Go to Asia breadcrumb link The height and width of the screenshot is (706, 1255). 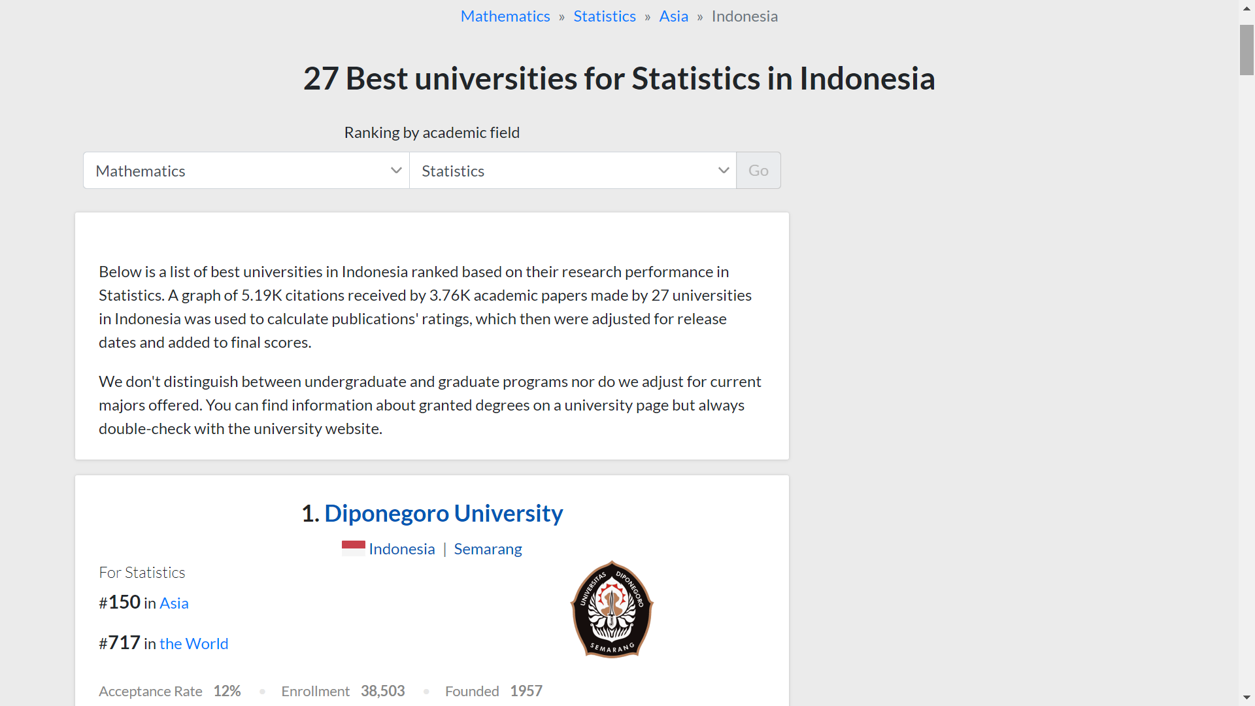click(673, 16)
